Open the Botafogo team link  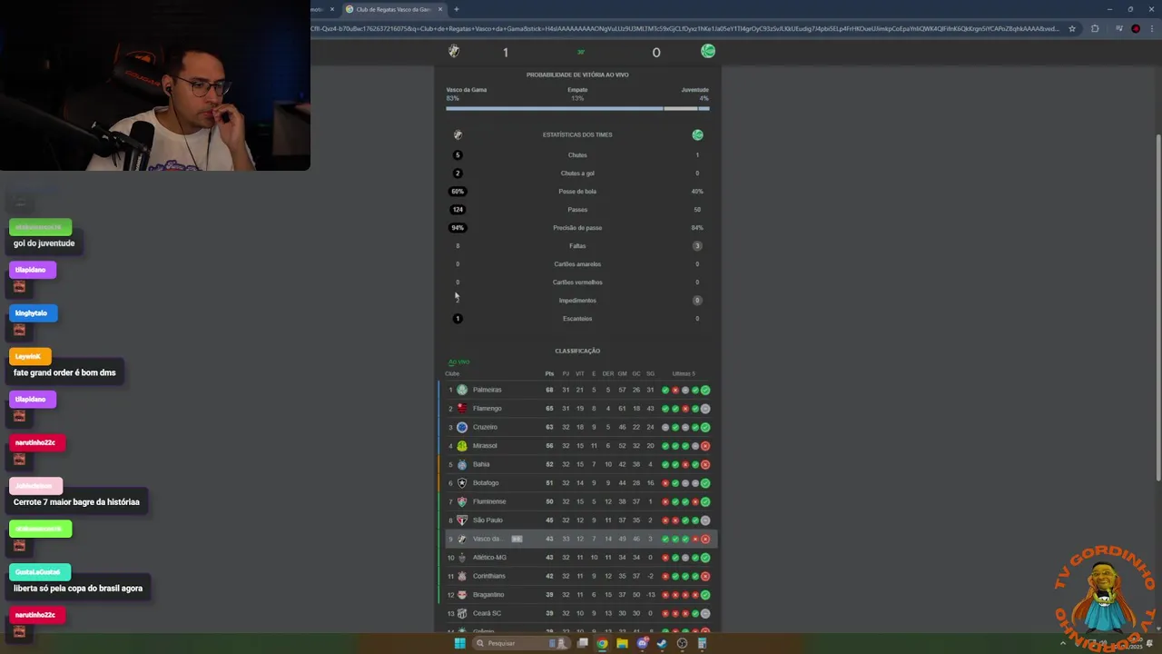(x=486, y=483)
